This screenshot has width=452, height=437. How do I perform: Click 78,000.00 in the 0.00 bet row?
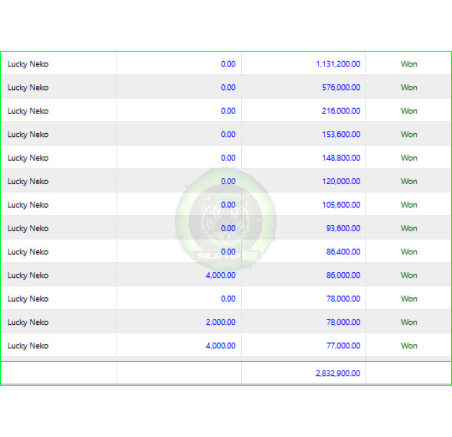[x=343, y=299]
